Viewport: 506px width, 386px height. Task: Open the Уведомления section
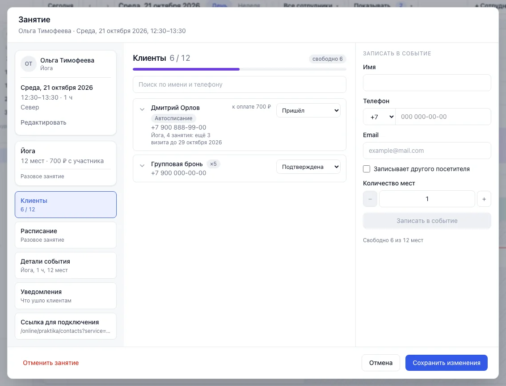click(66, 296)
